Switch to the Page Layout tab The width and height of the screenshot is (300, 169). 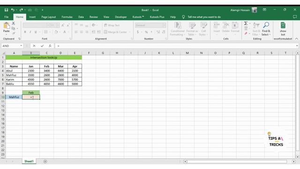49,17
